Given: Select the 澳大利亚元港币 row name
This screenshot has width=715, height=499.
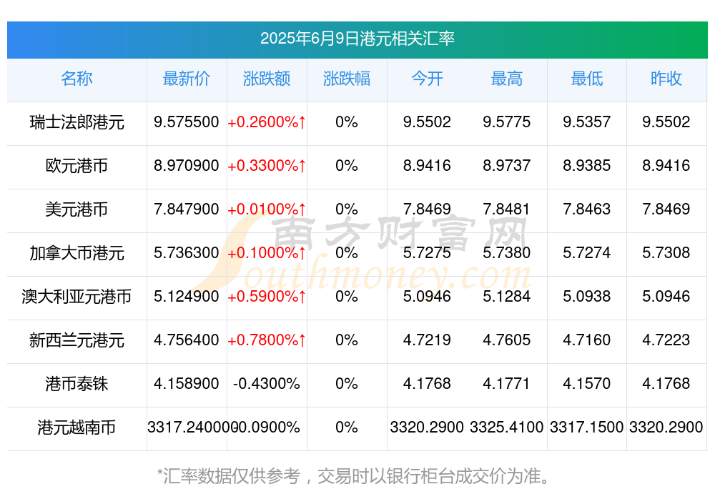Looking at the screenshot, I should coord(77,297).
